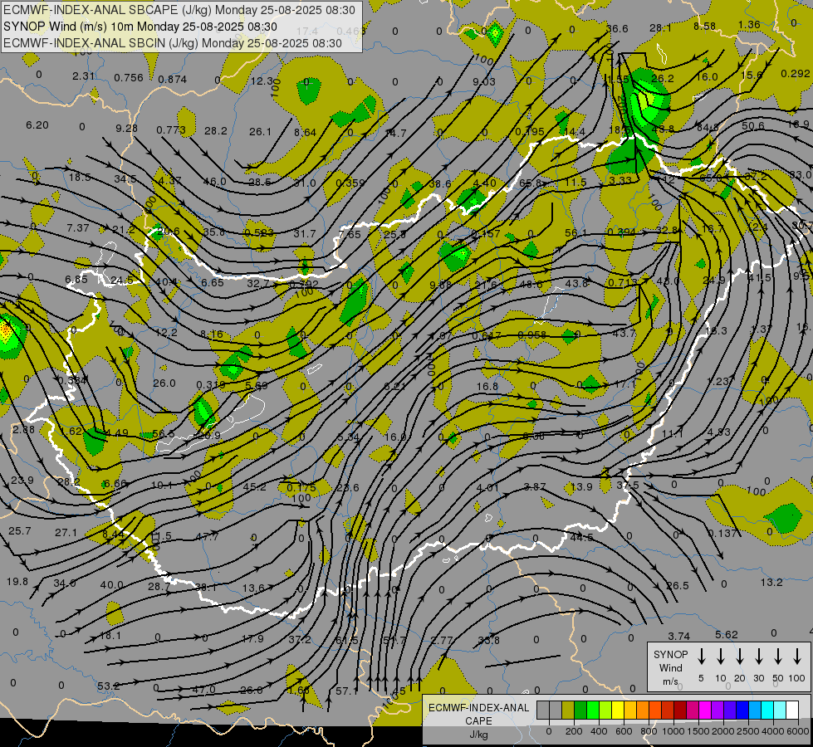This screenshot has height=747, width=813.
Task: Click the wind arrow above the 10 label
Action: tap(720, 657)
